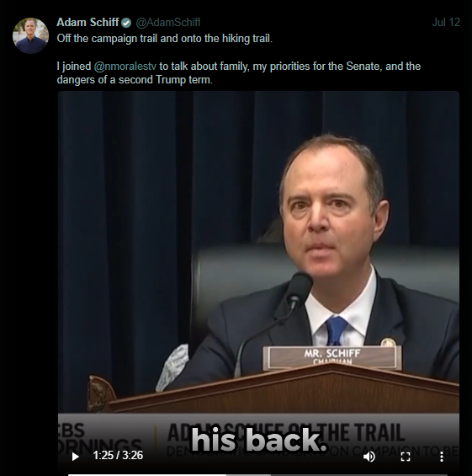Follow the @nmoralestv mention link
This screenshot has height=476, width=472.
pyautogui.click(x=125, y=67)
